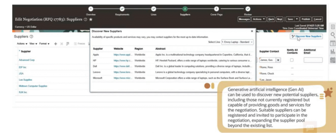Image resolution: width=336 pixels, height=133 pixels.
Task: Jump to the Cover Page step 5 circle
Action: 217,9
